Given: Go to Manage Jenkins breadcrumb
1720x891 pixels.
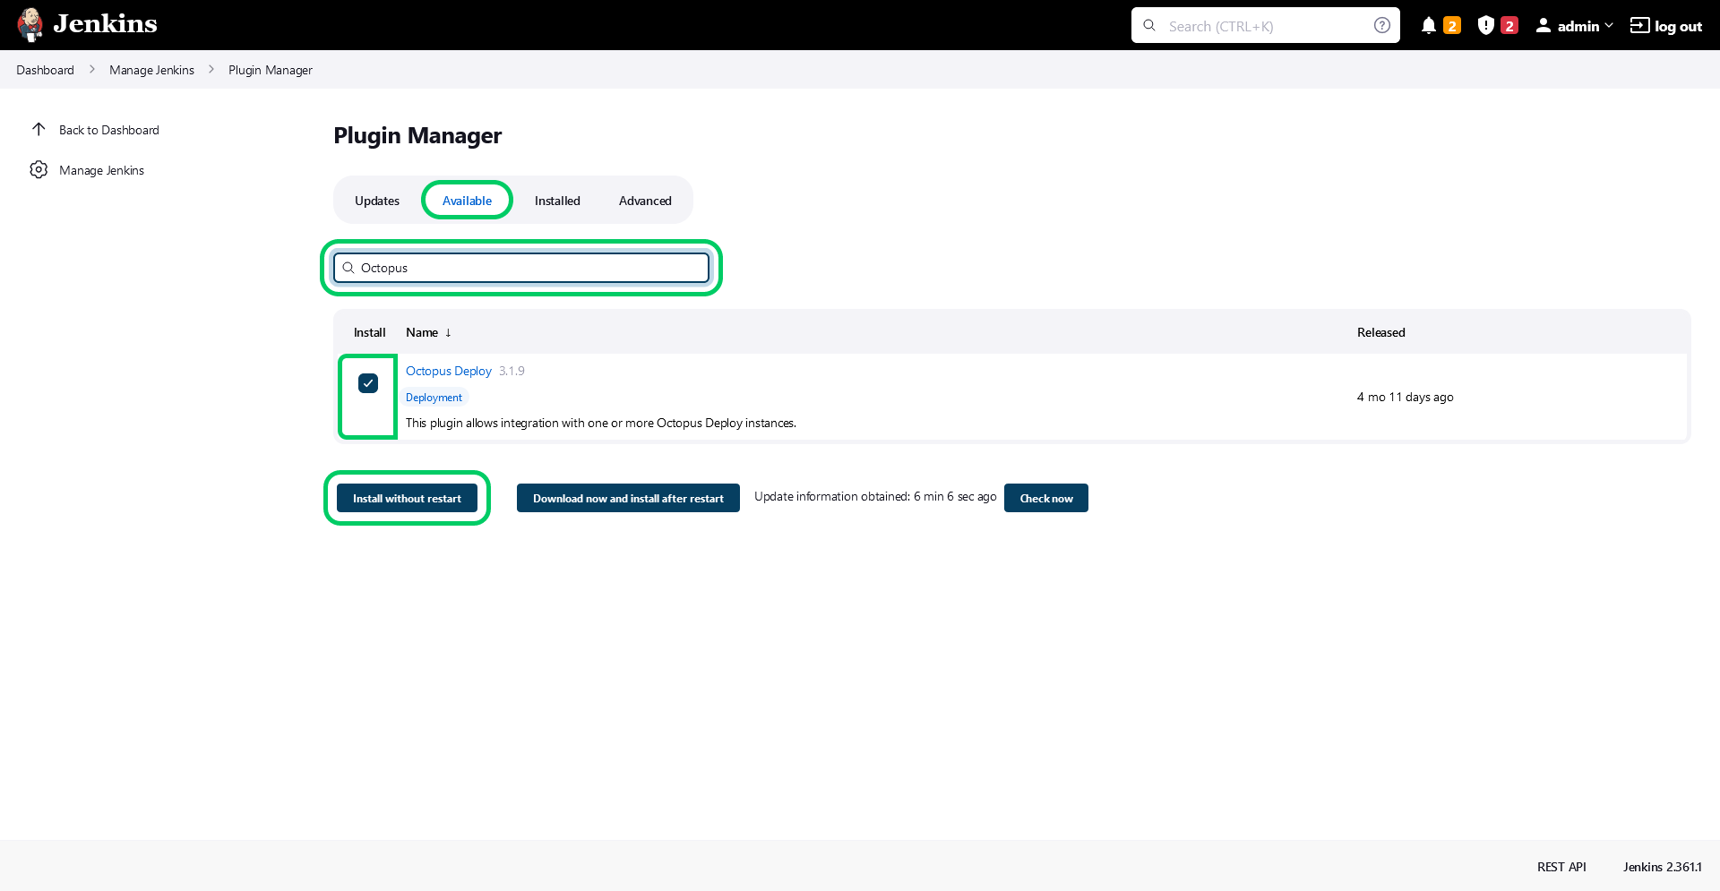Looking at the screenshot, I should [x=151, y=70].
